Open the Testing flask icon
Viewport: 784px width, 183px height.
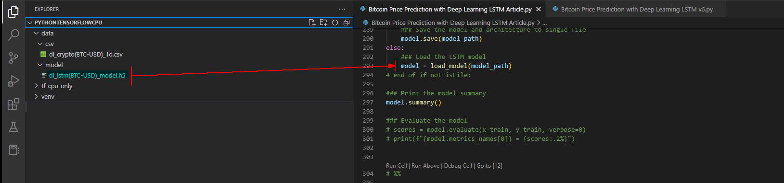[13, 127]
